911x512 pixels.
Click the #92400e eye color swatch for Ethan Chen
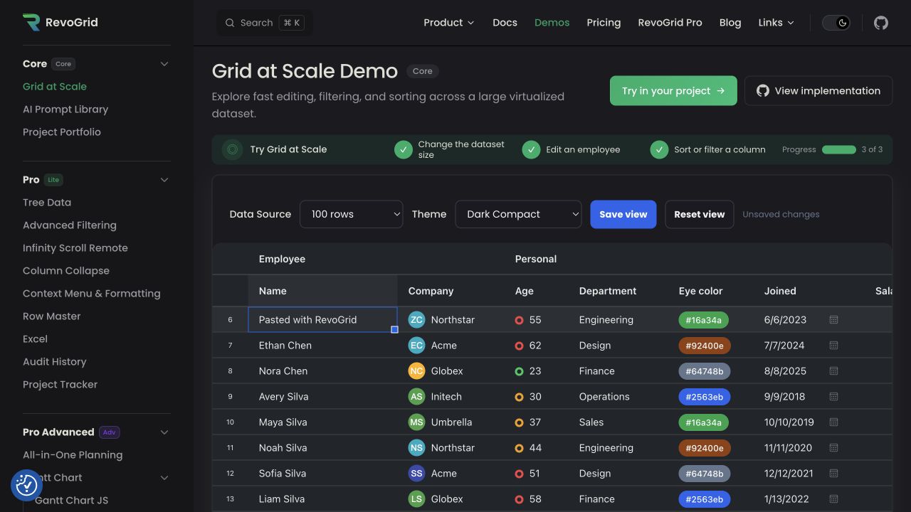click(x=704, y=346)
